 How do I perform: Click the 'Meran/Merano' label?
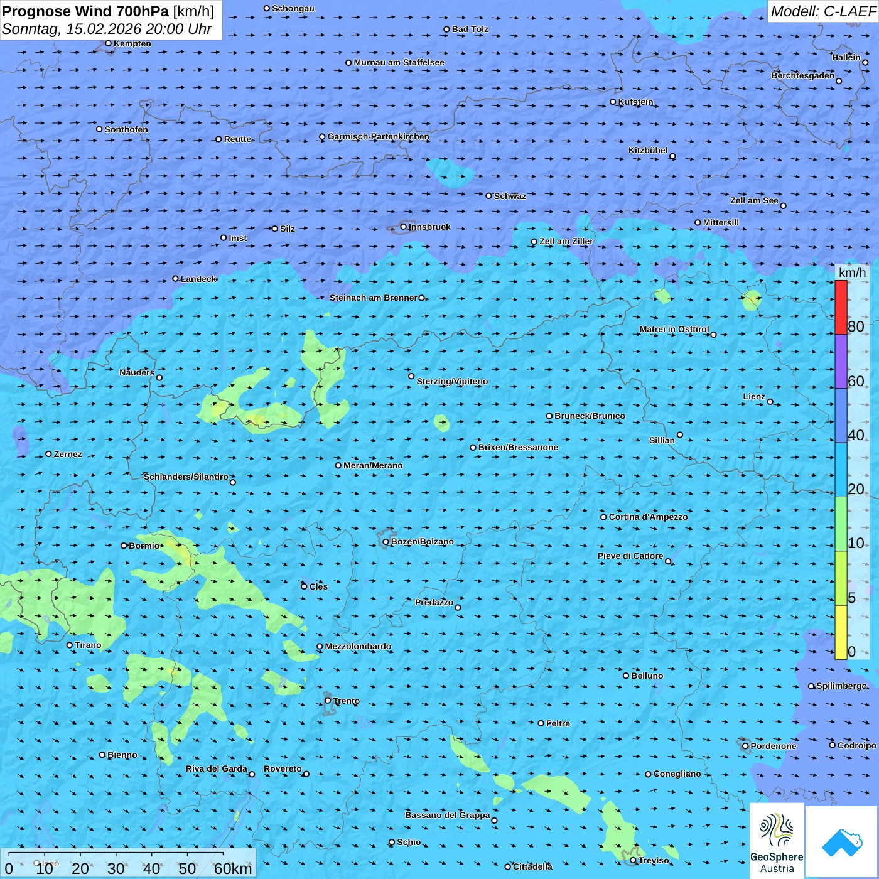pos(373,465)
